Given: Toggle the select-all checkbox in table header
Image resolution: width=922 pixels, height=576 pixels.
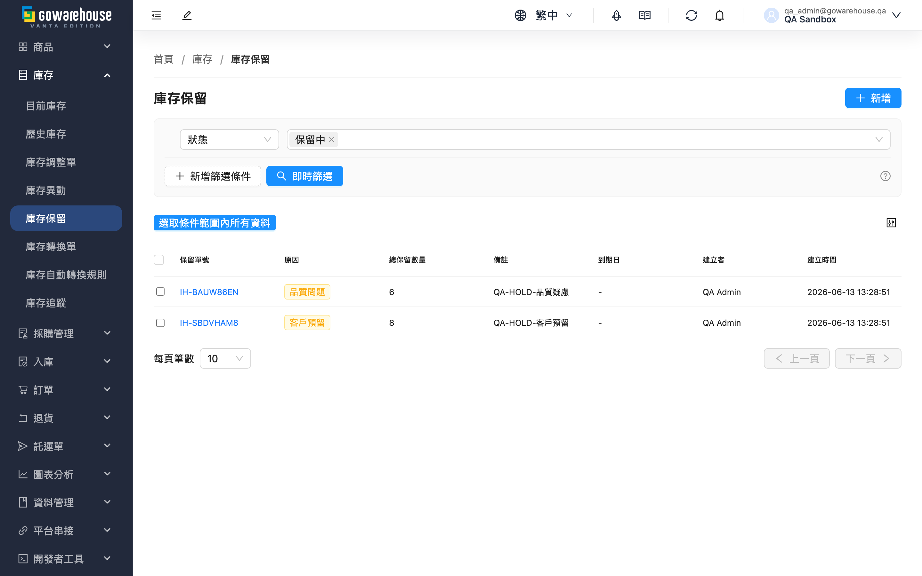Looking at the screenshot, I should [159, 260].
